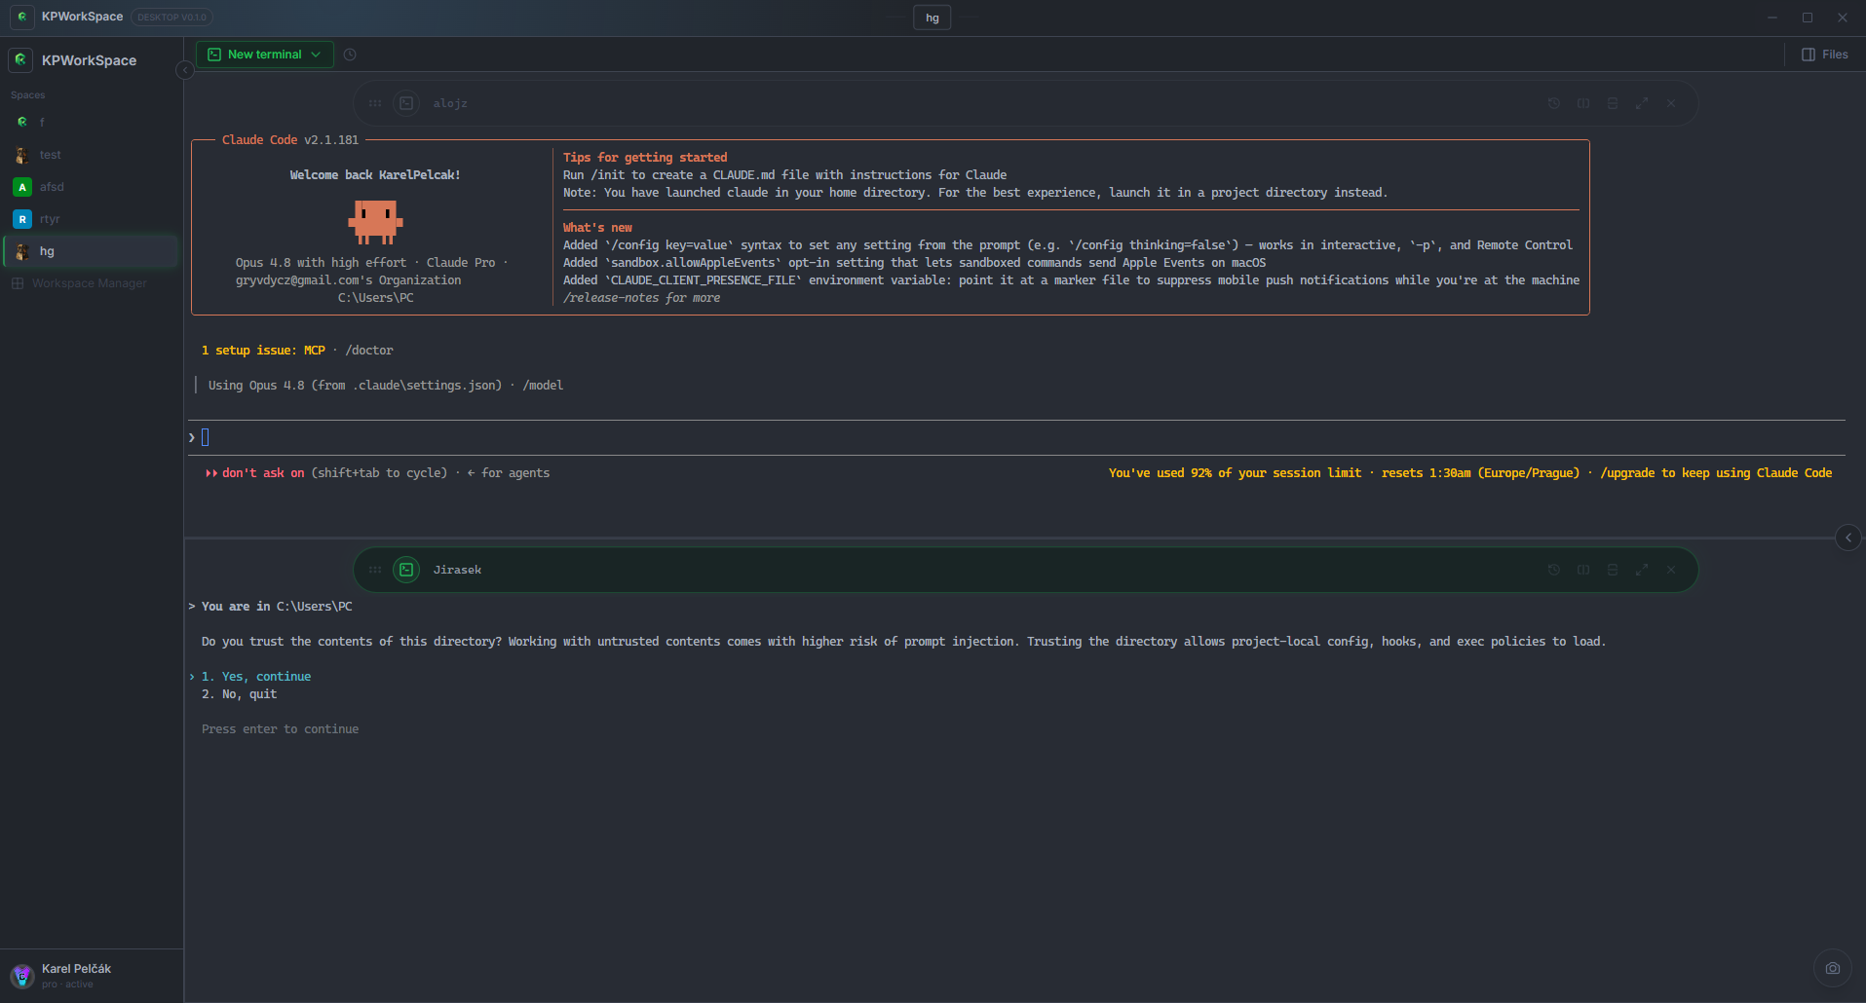Click the 'Spaces' section label
The image size is (1866, 1003).
[28, 95]
